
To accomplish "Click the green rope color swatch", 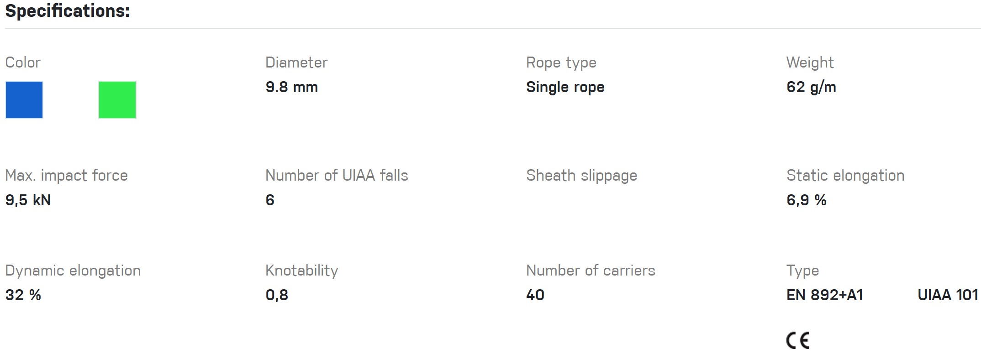I will point(117,100).
